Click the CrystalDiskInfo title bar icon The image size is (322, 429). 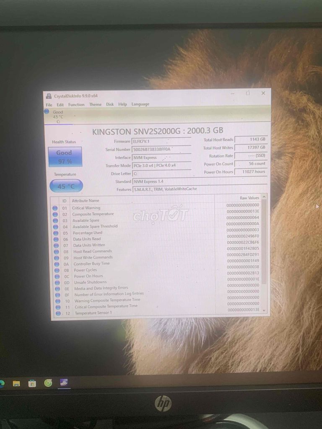(x=49, y=96)
